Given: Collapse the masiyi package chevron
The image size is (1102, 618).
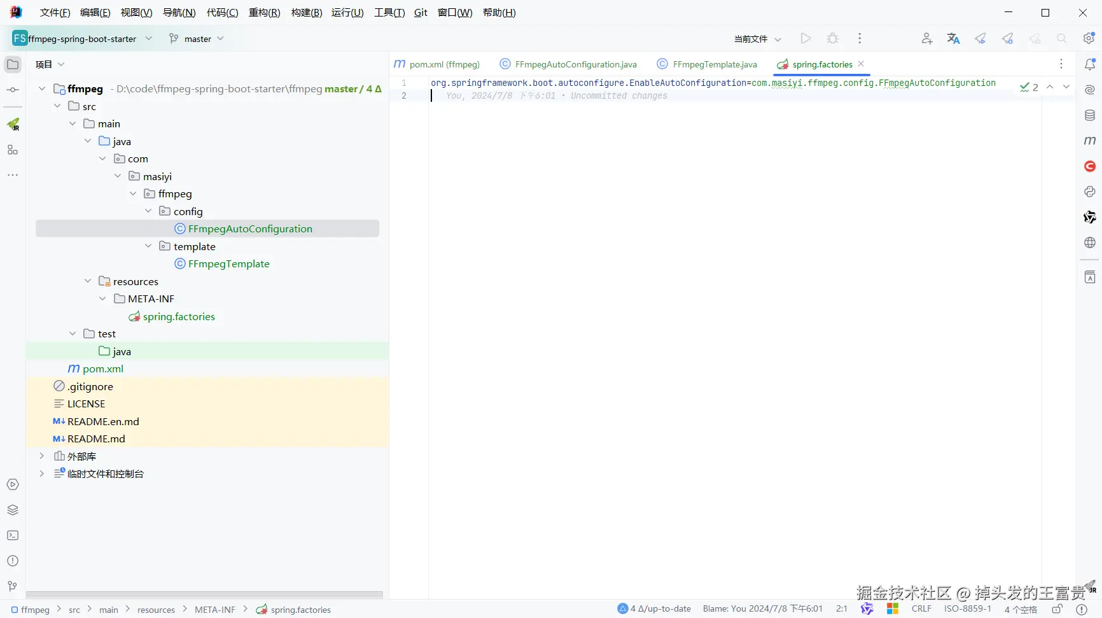Looking at the screenshot, I should [118, 176].
